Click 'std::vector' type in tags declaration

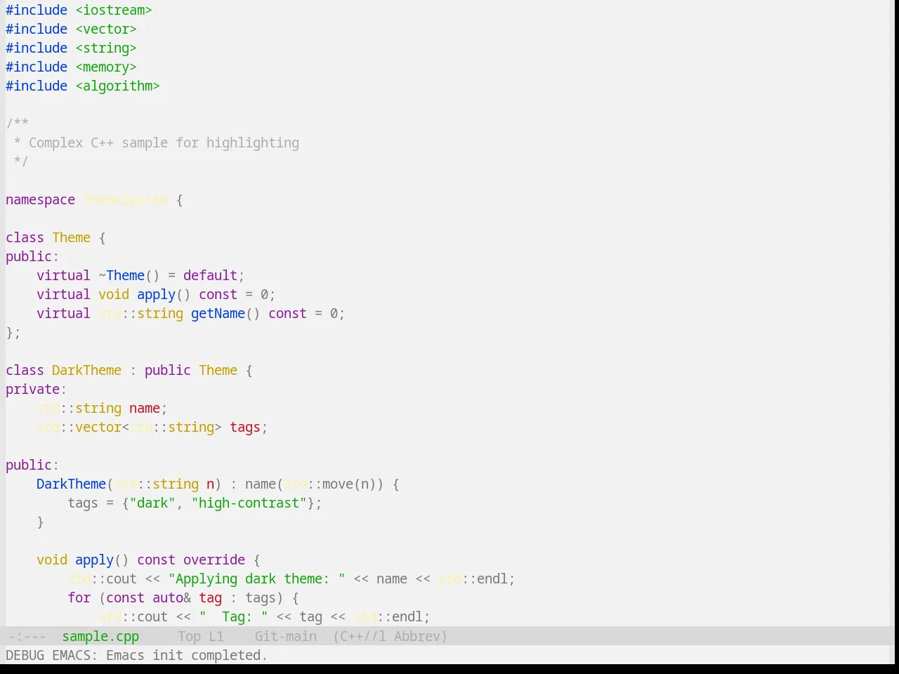click(79, 427)
